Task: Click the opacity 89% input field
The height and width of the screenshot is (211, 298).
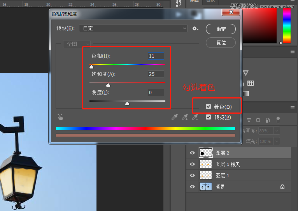Action: click(x=266, y=131)
